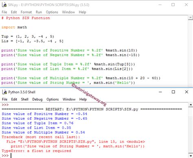Close the Python 3.5.0 Shell window

point(186,92)
